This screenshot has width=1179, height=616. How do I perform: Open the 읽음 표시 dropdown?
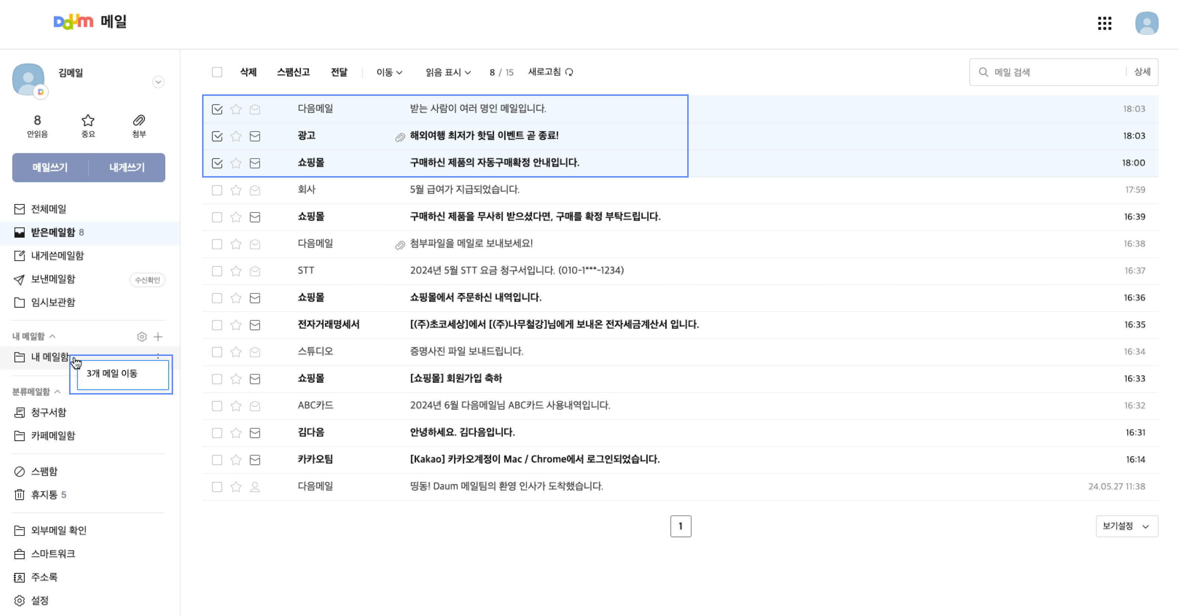pyautogui.click(x=448, y=72)
